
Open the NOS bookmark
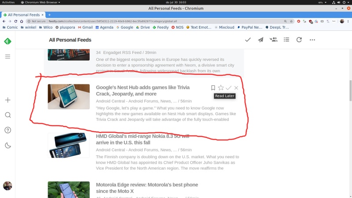[178, 27]
